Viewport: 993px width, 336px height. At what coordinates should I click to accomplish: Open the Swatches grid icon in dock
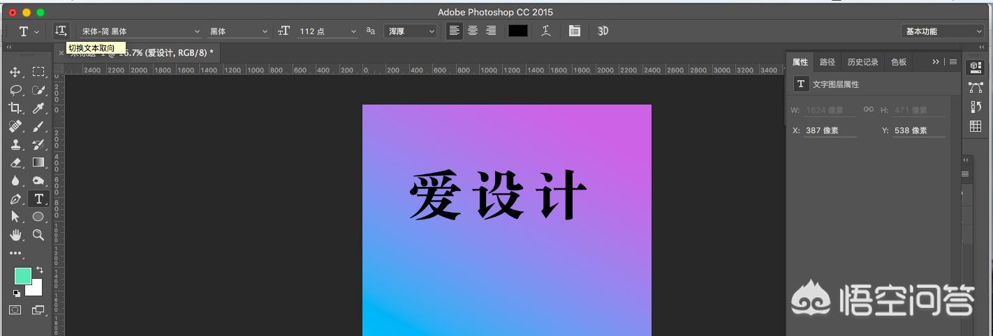pos(976,126)
